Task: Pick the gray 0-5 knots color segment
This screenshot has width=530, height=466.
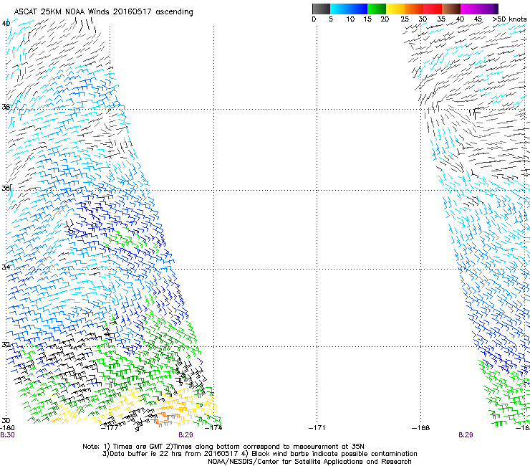Action: [321, 9]
